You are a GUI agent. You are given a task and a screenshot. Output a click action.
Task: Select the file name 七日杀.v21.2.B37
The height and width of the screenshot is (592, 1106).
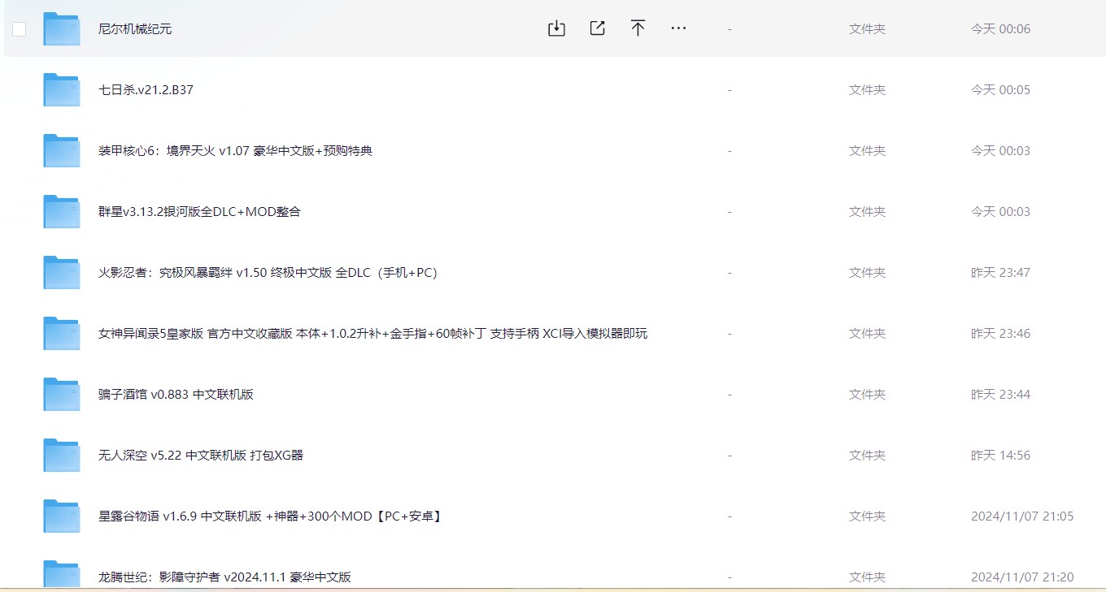tap(146, 90)
